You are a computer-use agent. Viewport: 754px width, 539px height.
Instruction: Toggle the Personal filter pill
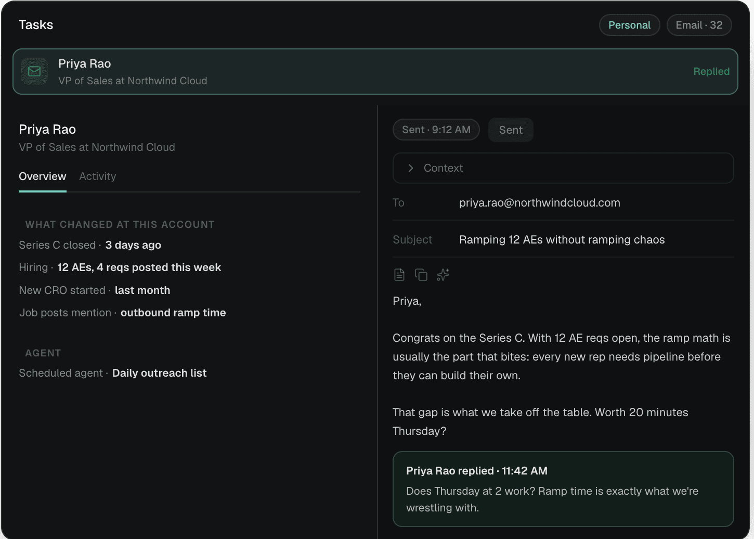tap(629, 25)
